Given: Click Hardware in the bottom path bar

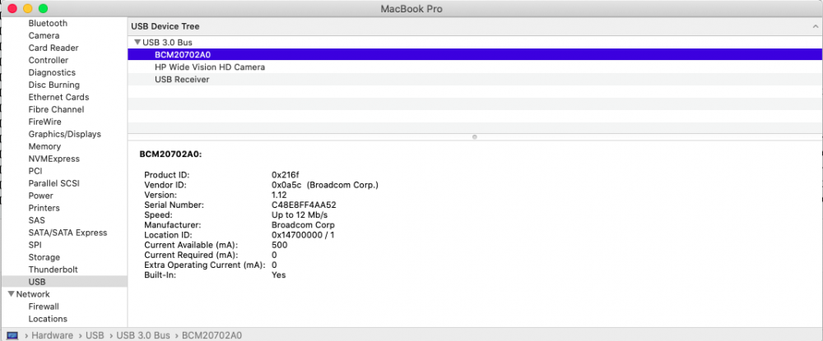Looking at the screenshot, I should pos(53,335).
